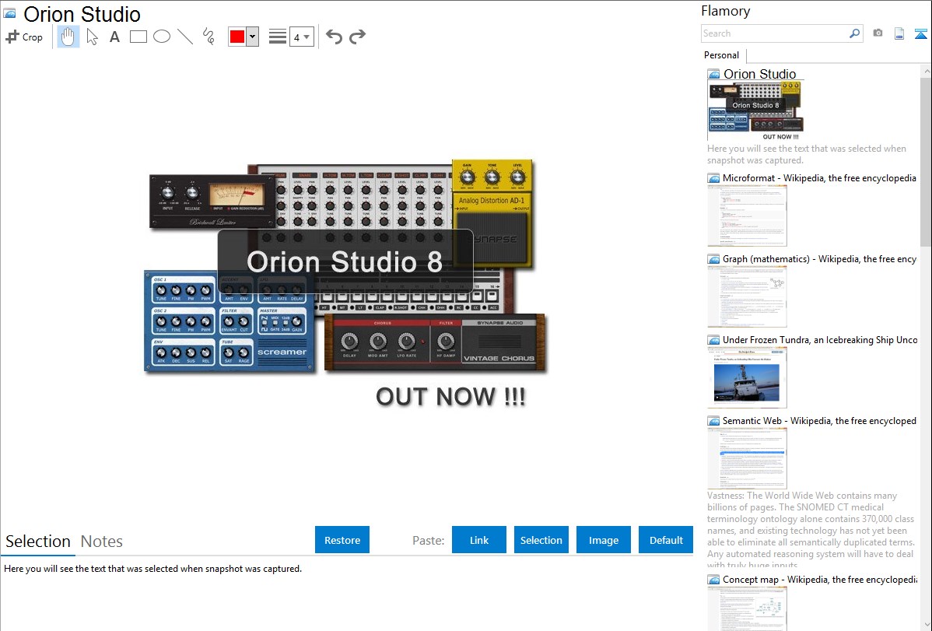Click the Flamory panel heading
Image resolution: width=932 pixels, height=631 pixels.
click(x=725, y=11)
